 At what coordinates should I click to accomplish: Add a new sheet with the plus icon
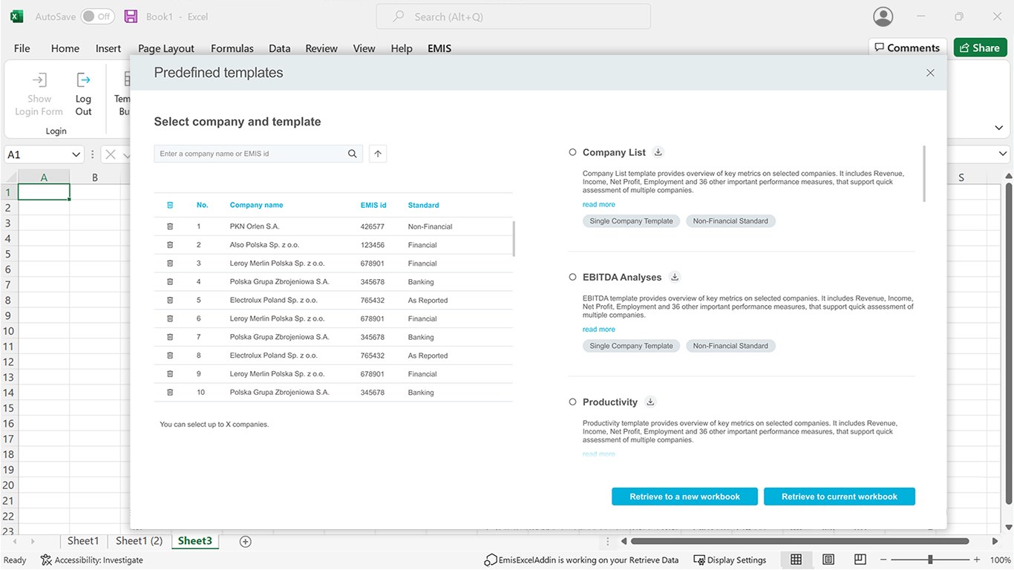tap(246, 541)
